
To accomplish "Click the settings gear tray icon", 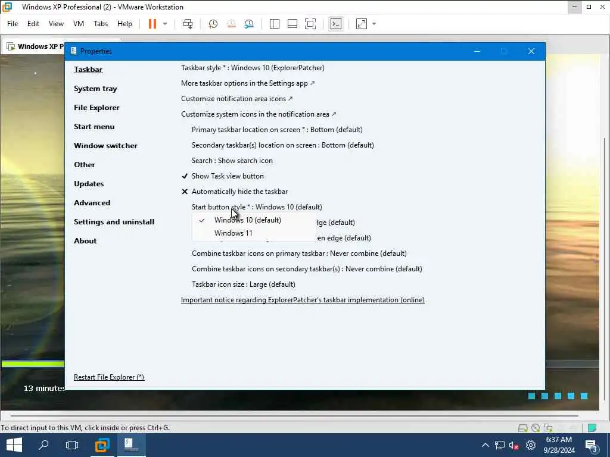I will click(531, 445).
